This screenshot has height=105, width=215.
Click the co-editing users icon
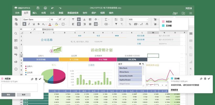tap(175, 13)
